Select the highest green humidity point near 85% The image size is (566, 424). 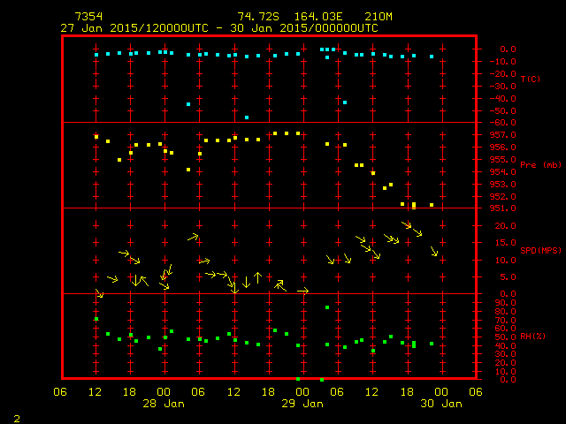327,307
